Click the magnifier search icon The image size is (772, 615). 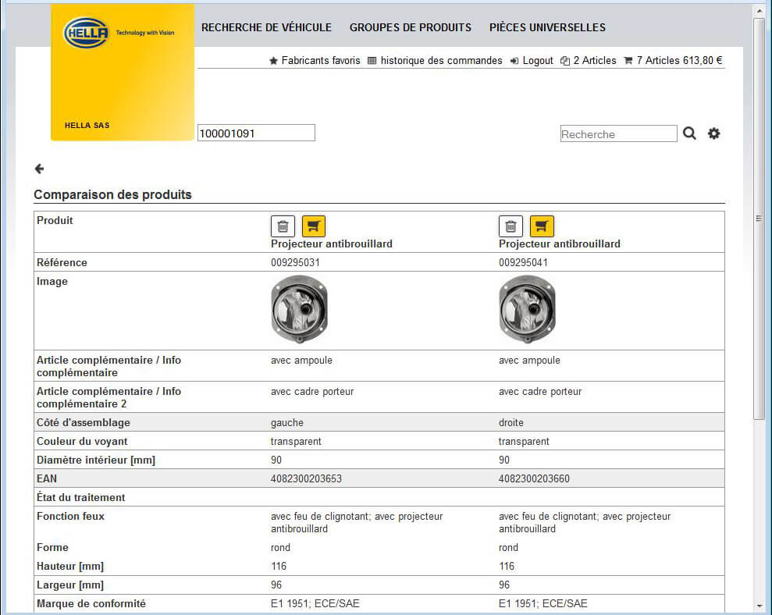[689, 133]
